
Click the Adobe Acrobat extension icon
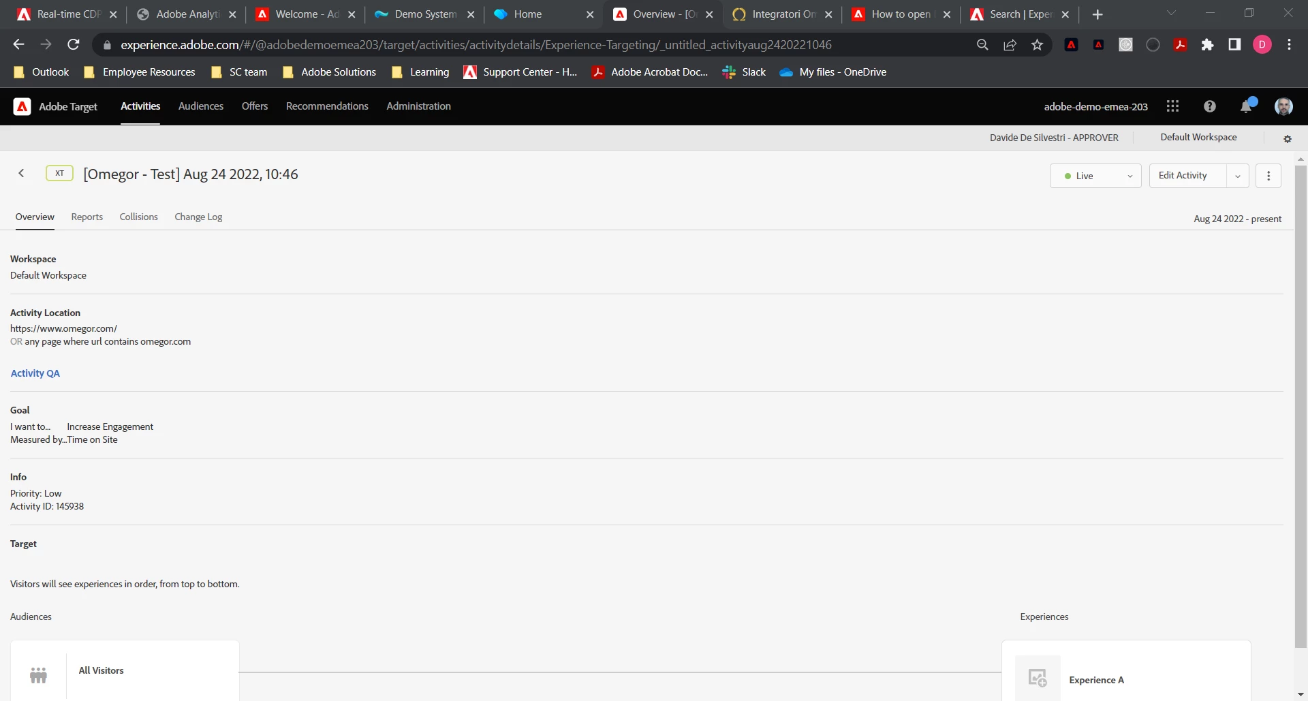click(1181, 45)
